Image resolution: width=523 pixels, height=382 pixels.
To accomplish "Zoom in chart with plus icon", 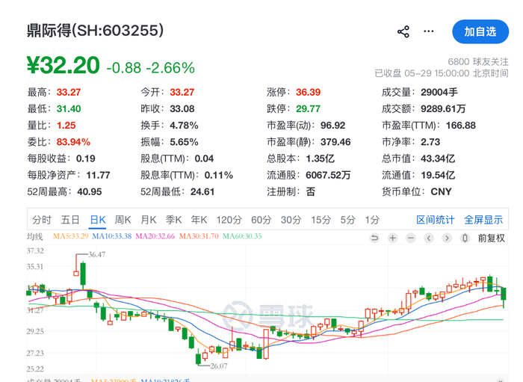I will click(x=392, y=238).
